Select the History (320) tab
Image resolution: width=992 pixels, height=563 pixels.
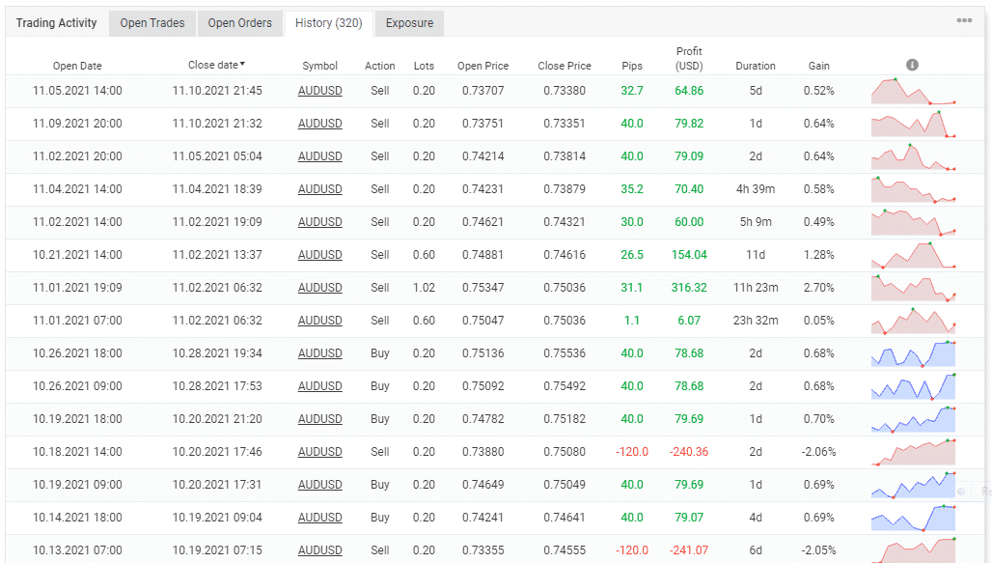pos(328,23)
